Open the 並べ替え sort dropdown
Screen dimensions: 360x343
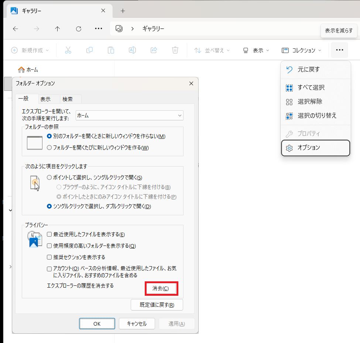212,50
